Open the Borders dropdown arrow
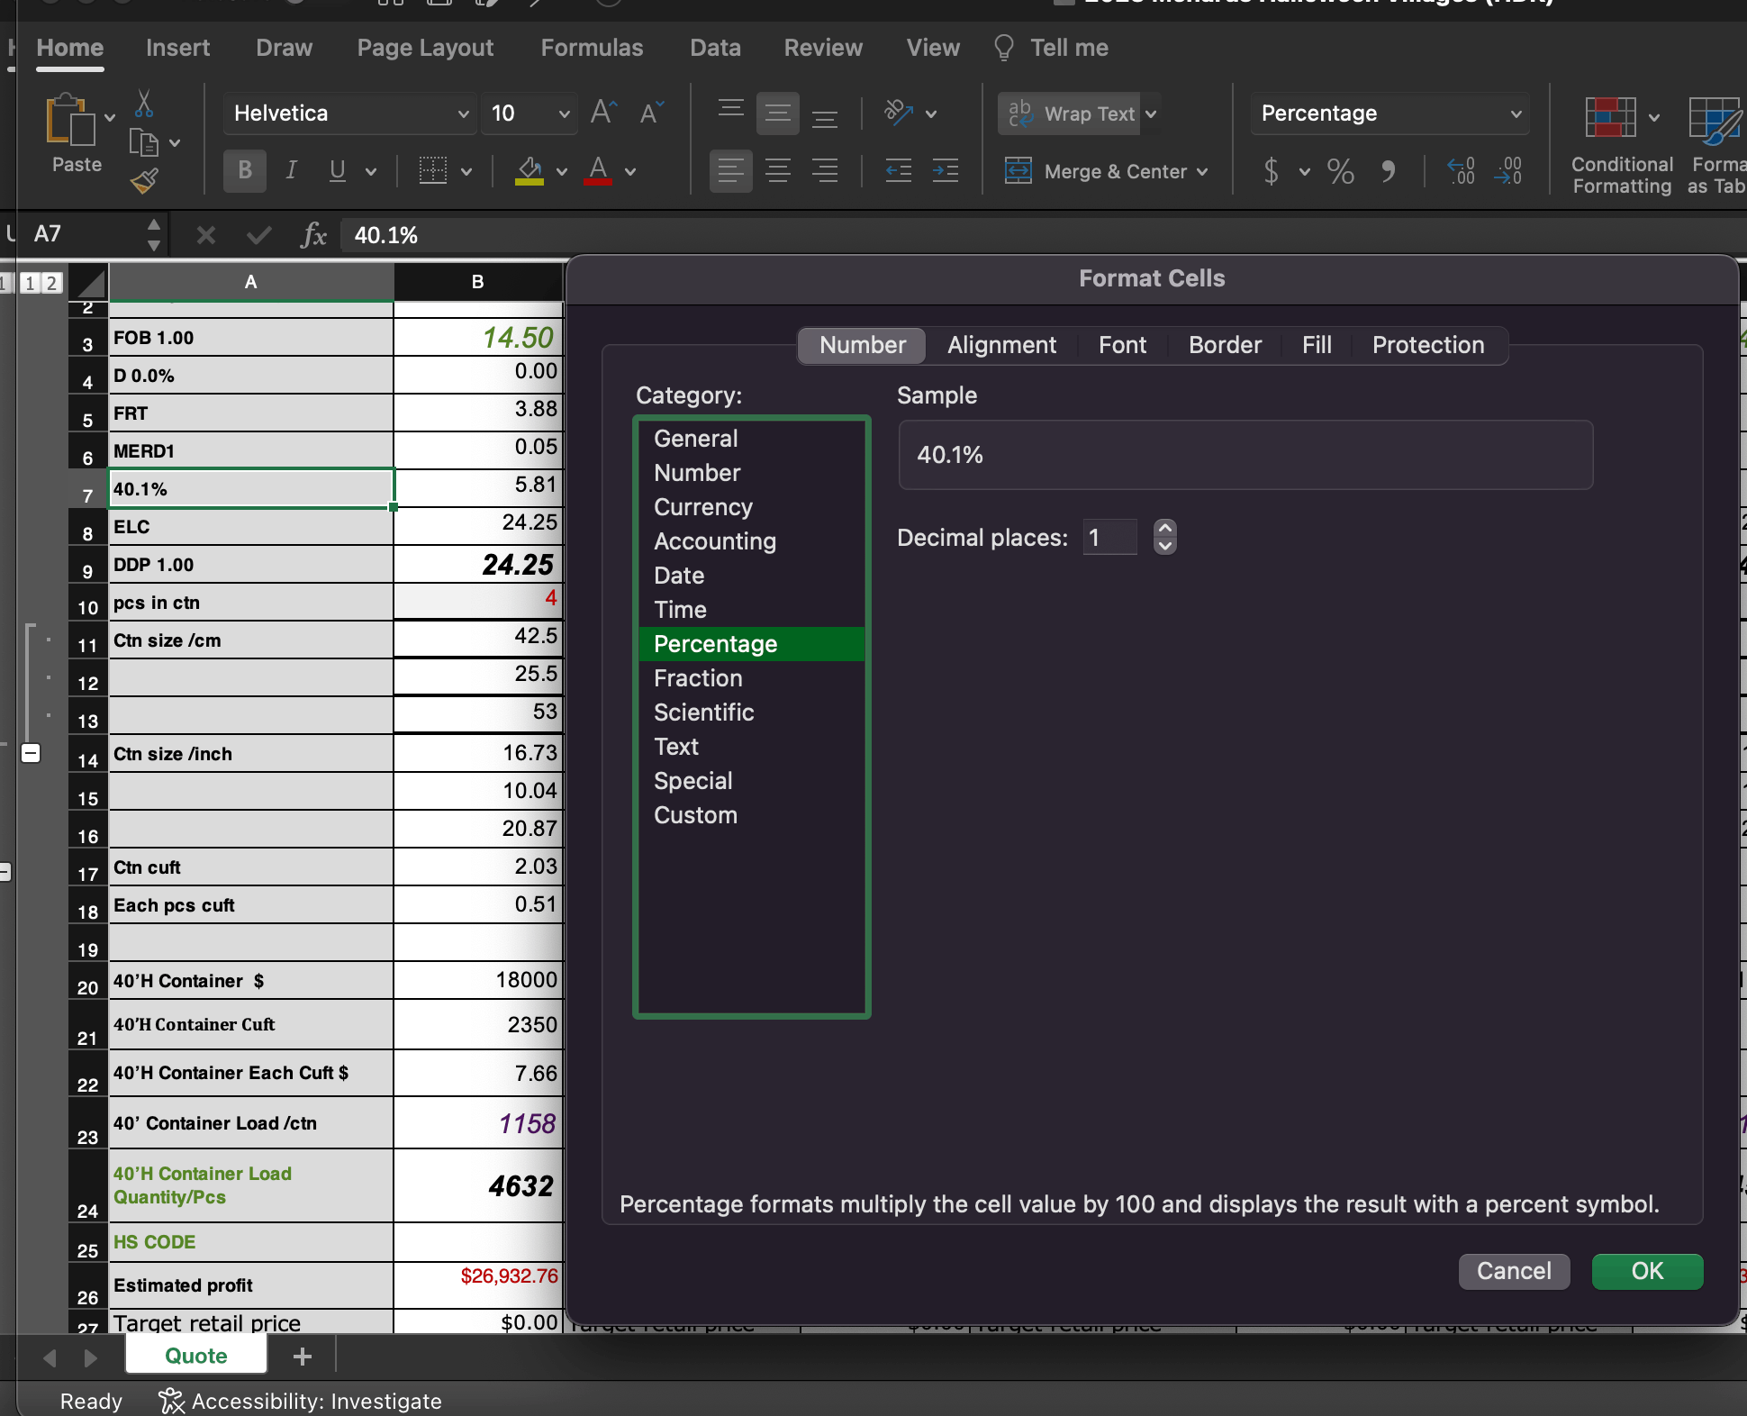Image resolution: width=1747 pixels, height=1416 pixels. tap(466, 171)
